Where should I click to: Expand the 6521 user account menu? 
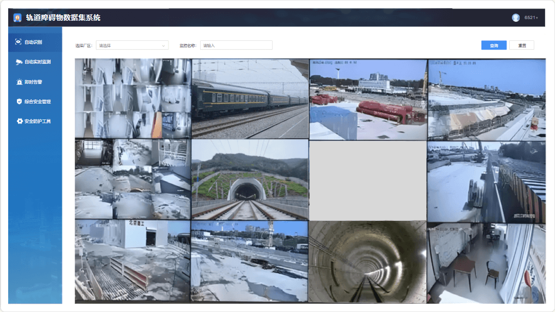coord(530,17)
